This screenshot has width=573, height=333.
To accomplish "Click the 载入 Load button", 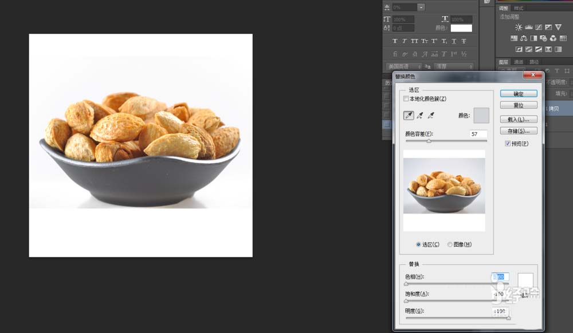I will (x=519, y=118).
